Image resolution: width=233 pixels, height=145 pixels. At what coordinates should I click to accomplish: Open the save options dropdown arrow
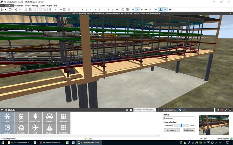pos(6,10)
